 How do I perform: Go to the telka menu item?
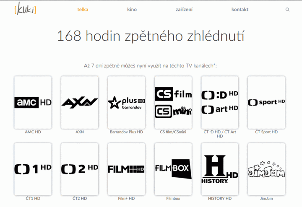[x=83, y=9]
